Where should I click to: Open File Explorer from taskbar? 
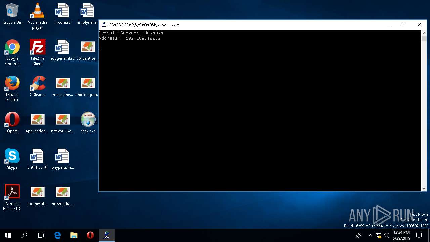pos(74,235)
